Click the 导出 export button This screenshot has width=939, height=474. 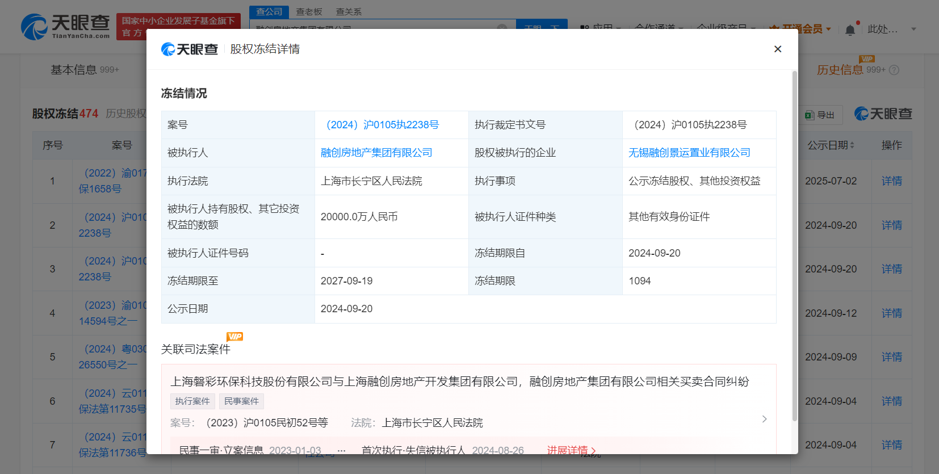(x=820, y=115)
